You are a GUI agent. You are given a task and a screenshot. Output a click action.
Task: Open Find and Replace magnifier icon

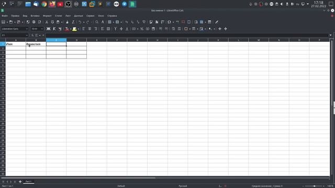click(x=97, y=22)
